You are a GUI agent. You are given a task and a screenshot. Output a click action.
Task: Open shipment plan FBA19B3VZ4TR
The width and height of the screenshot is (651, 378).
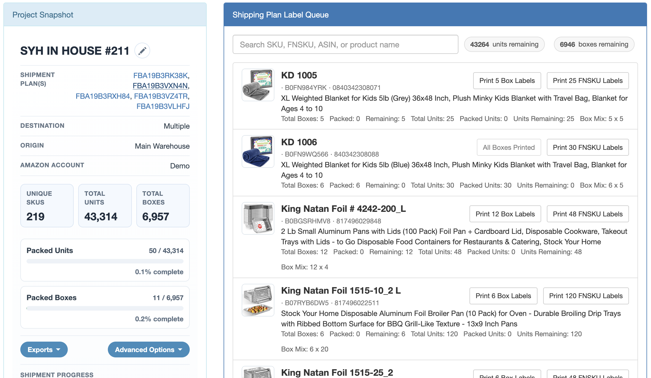pyautogui.click(x=161, y=96)
